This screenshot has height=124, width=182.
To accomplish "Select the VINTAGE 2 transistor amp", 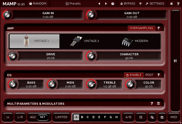I will (84, 41).
